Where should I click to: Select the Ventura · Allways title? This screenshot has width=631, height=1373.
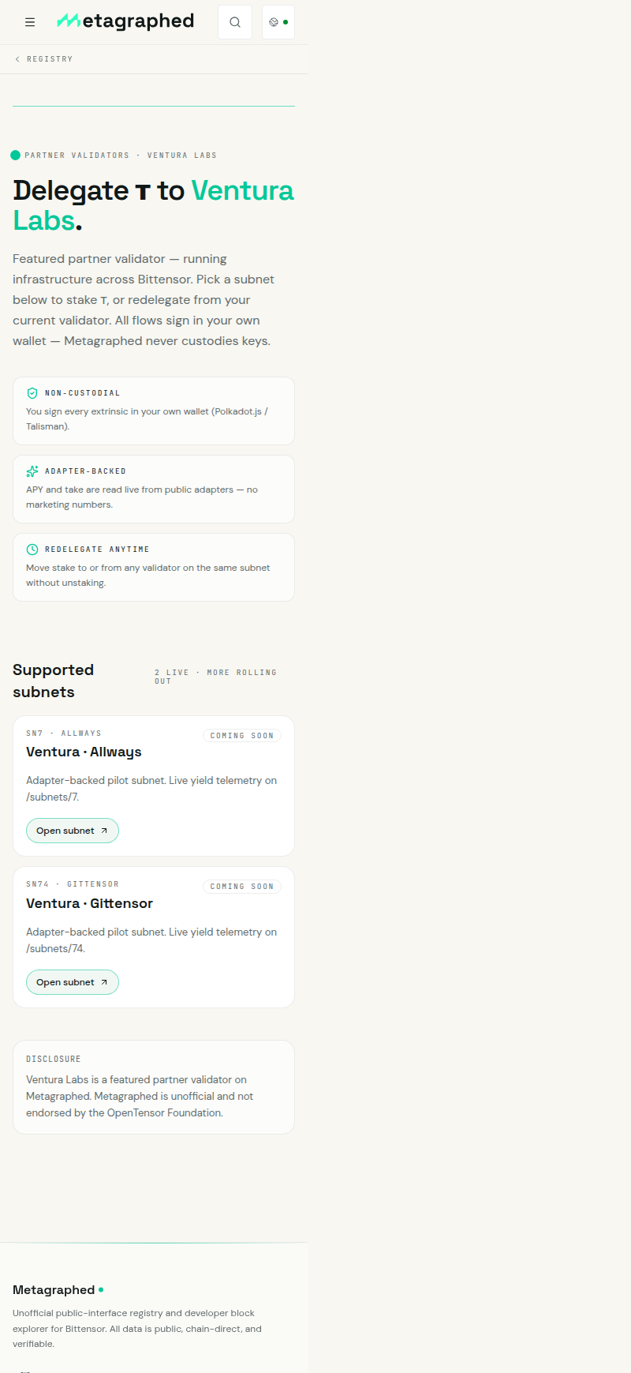pos(84,752)
